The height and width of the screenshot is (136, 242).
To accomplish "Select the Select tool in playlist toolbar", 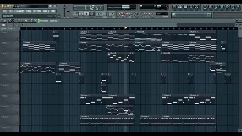I will (29, 21).
